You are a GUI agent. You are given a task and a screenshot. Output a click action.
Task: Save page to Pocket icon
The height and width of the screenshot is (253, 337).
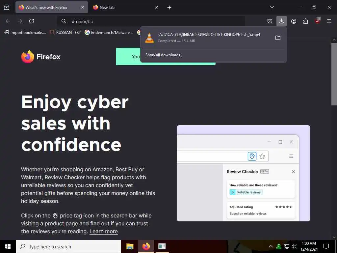pyautogui.click(x=270, y=21)
